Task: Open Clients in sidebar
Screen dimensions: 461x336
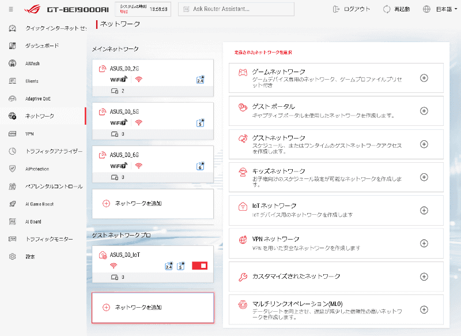Action: [43, 81]
